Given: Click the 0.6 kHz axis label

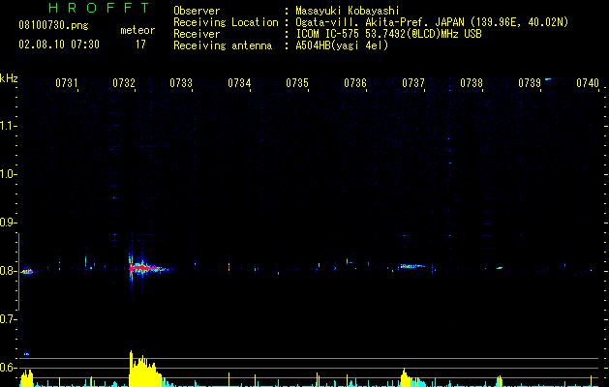Looking at the screenshot, I should [8, 368].
